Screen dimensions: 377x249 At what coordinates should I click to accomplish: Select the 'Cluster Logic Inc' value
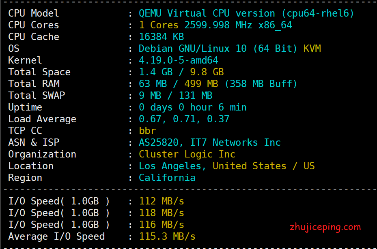coord(187,155)
